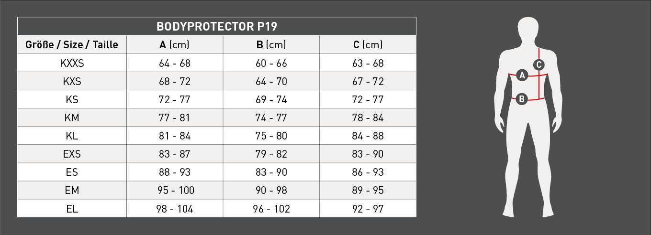
Task: Select the BODYPROTECTOR P19 table title
Action: click(x=217, y=26)
